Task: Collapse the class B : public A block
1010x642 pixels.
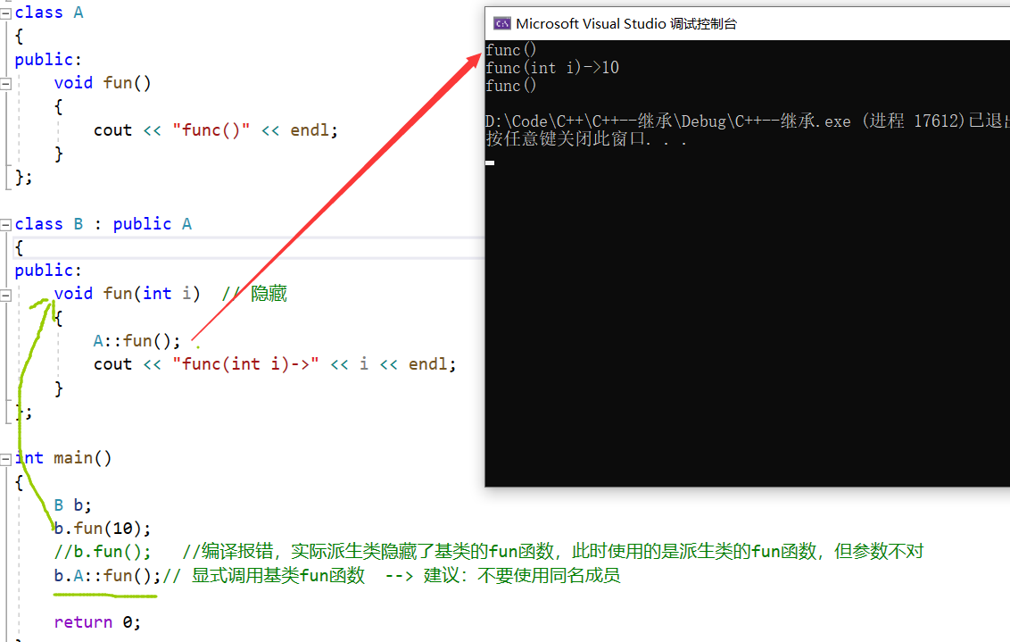Action: [x=5, y=225]
